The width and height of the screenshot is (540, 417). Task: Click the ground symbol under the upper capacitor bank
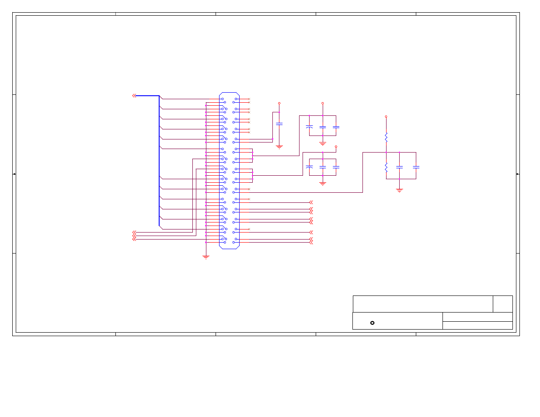tap(323, 143)
